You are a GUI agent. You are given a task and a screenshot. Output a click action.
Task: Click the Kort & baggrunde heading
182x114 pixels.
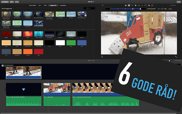coord(7,9)
